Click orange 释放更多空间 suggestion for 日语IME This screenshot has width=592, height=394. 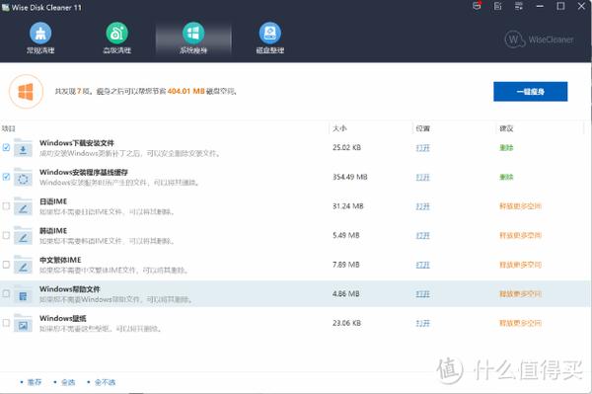click(520, 205)
